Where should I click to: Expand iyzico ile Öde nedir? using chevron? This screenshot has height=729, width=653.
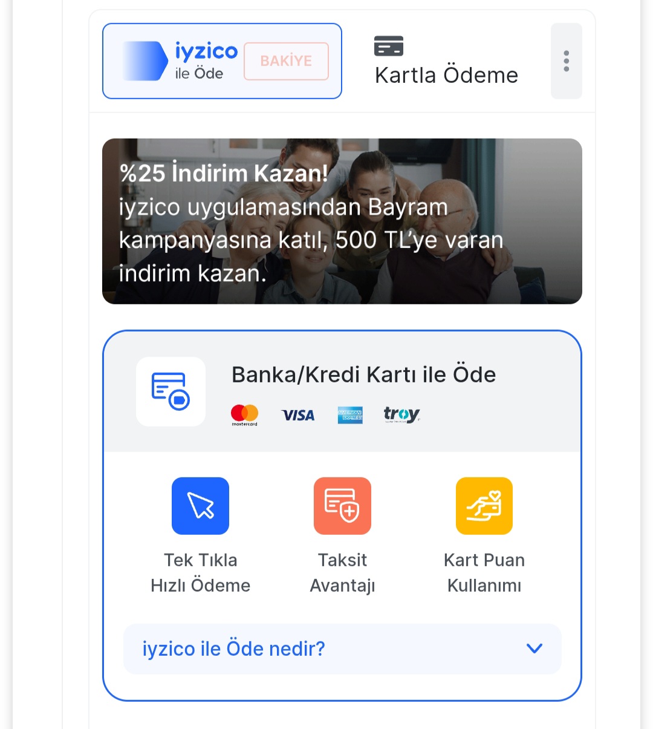click(534, 649)
